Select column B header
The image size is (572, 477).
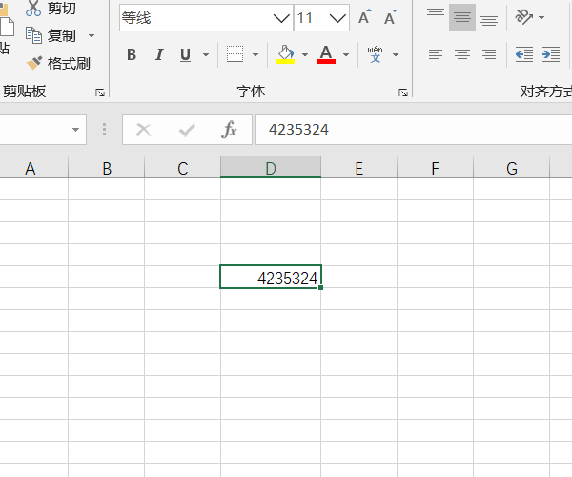pyautogui.click(x=107, y=168)
